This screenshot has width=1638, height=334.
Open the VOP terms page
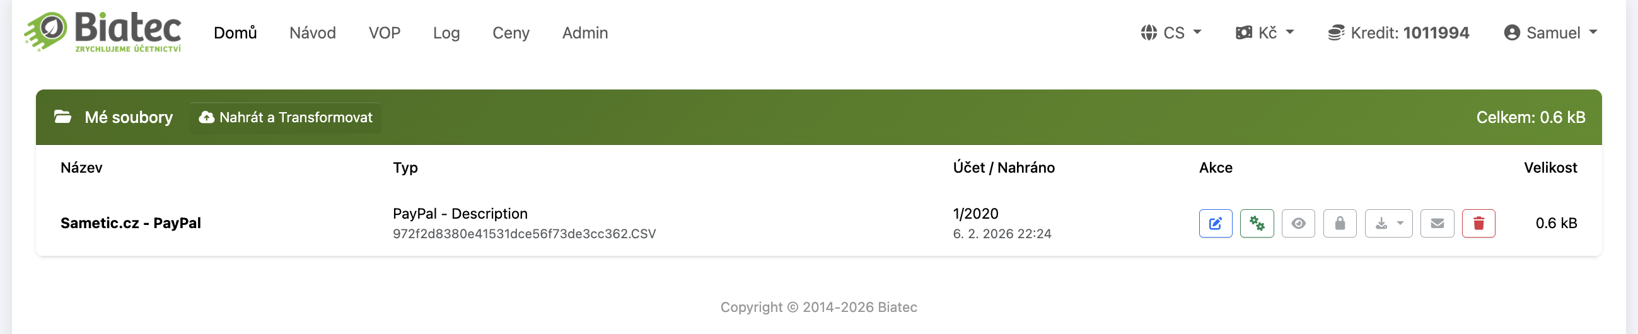384,32
